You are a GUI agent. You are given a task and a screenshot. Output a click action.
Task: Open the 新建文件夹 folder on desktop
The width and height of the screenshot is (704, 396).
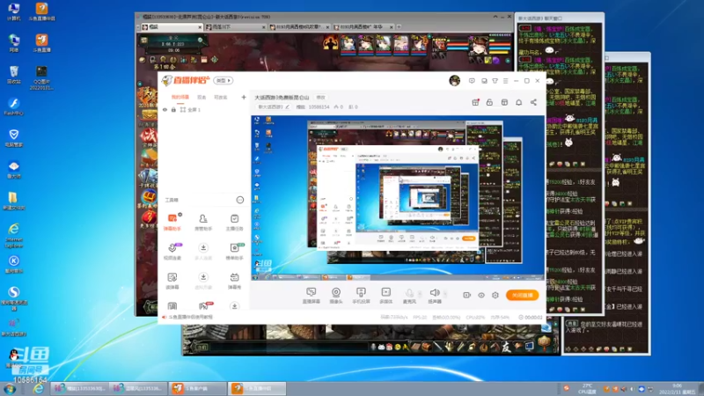[x=14, y=201]
